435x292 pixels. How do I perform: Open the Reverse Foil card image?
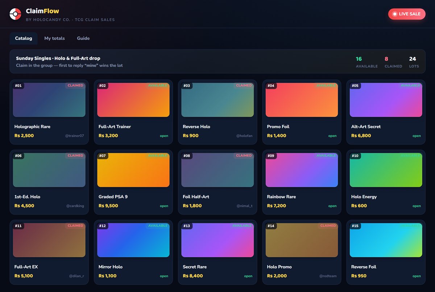pos(386,240)
